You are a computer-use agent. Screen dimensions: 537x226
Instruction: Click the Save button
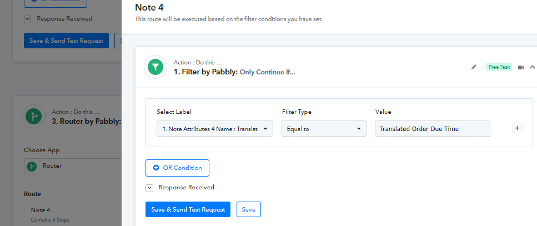pyautogui.click(x=249, y=209)
